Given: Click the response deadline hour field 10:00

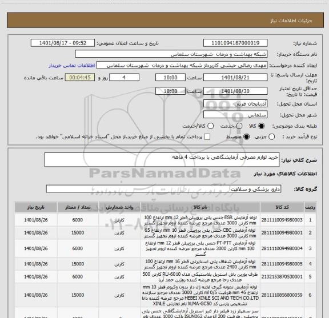Looking at the screenshot, I should 170,78.
